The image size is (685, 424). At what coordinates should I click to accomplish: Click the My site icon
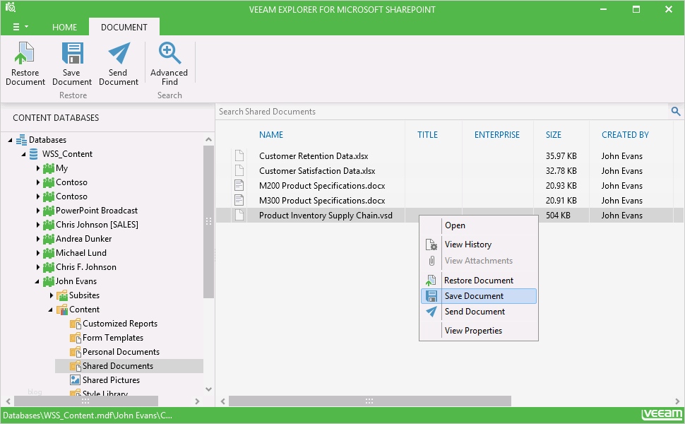point(49,168)
